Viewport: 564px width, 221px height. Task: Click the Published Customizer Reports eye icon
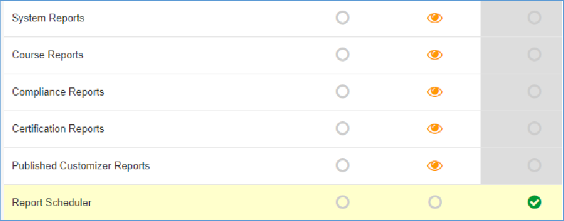pos(435,166)
